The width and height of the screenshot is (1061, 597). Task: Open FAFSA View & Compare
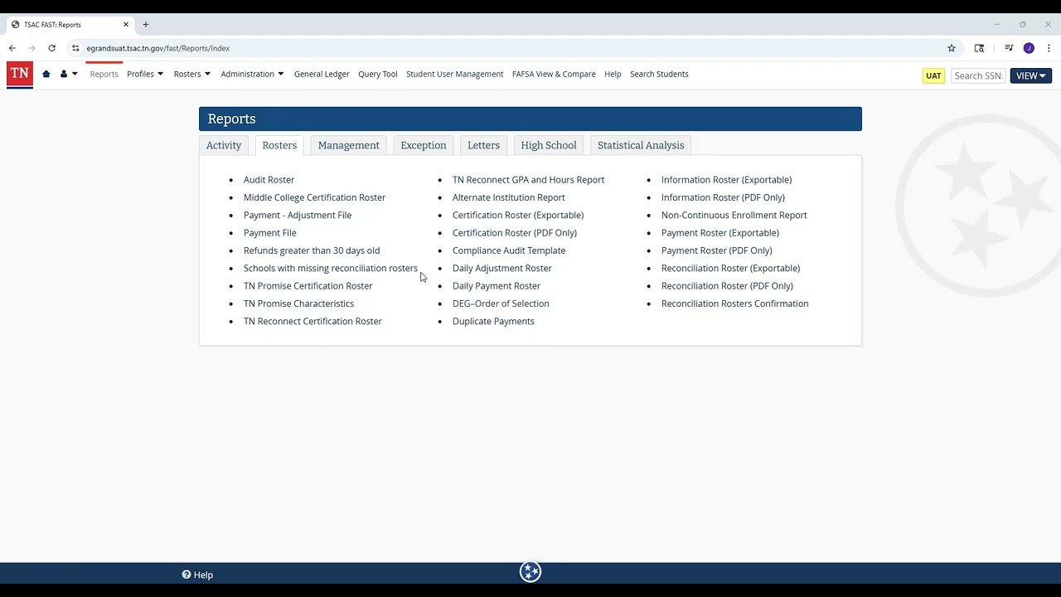[554, 74]
